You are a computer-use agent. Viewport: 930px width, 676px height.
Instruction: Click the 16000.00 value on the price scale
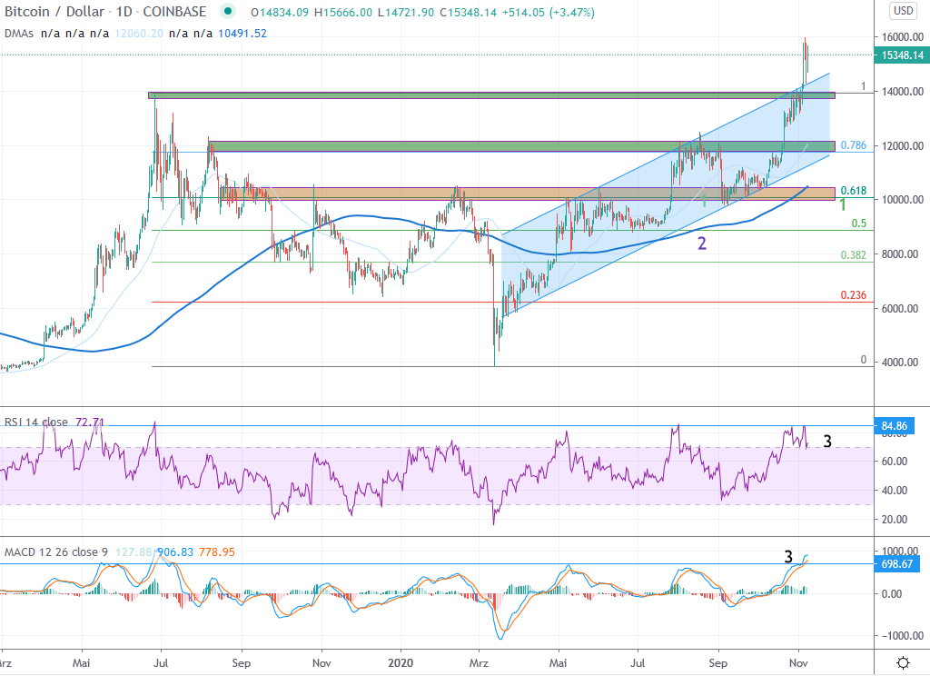coord(901,38)
